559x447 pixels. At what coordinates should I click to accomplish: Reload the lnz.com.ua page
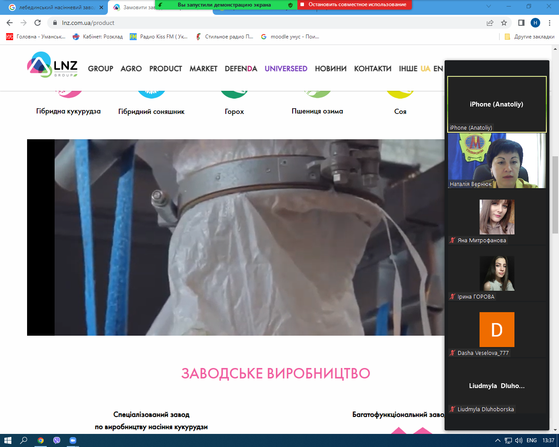(38, 23)
